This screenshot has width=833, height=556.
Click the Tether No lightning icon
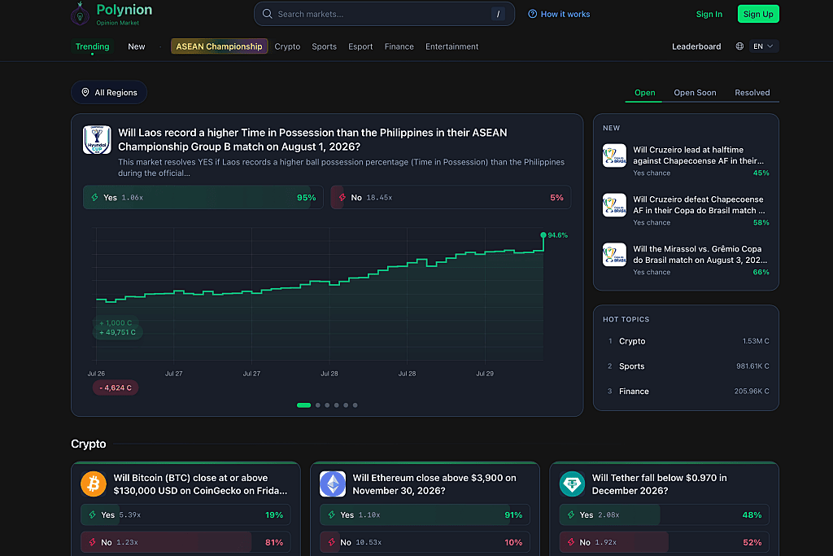coord(571,542)
